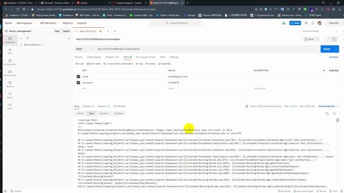Click the comment icon beside the pencil

click(334, 39)
